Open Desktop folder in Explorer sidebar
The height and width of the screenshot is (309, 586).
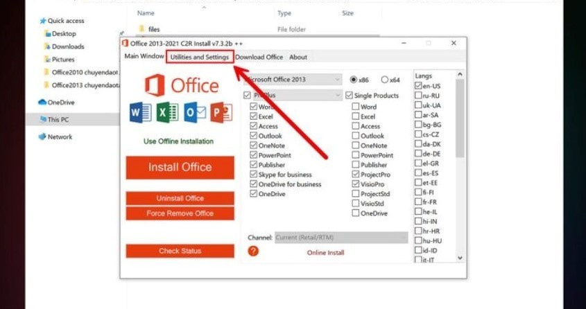[60, 33]
